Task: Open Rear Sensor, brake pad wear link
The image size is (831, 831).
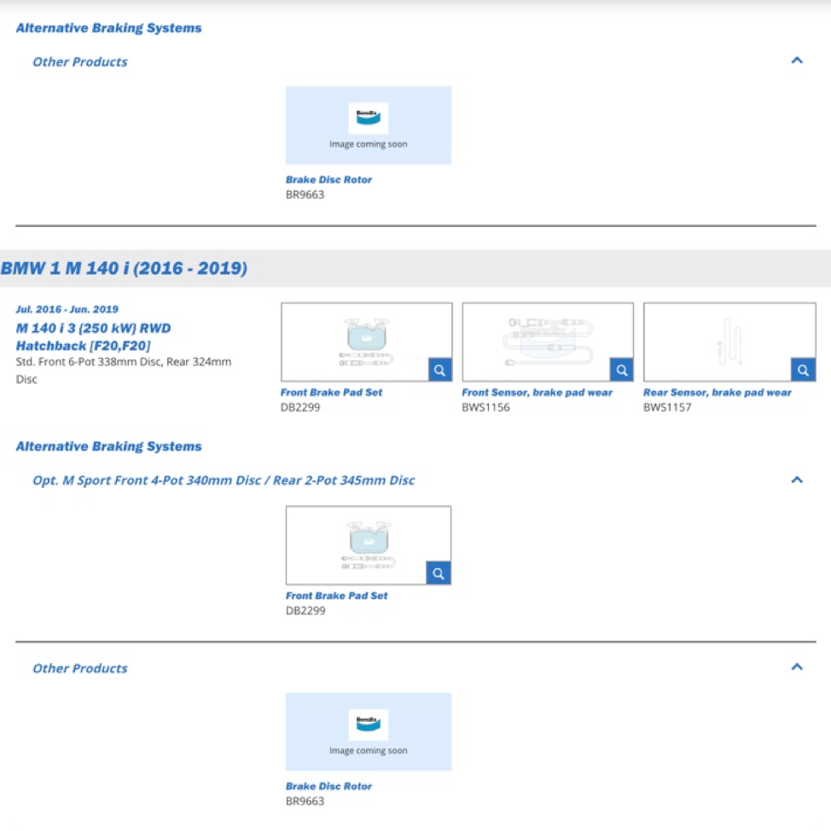Action: [717, 392]
